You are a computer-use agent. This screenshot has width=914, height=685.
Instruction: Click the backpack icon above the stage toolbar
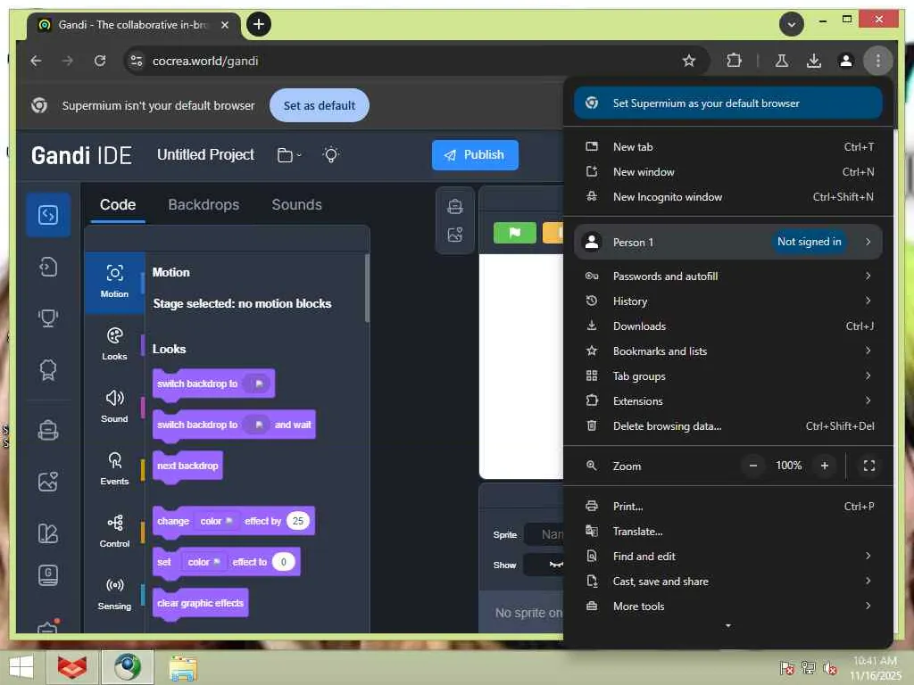454,207
